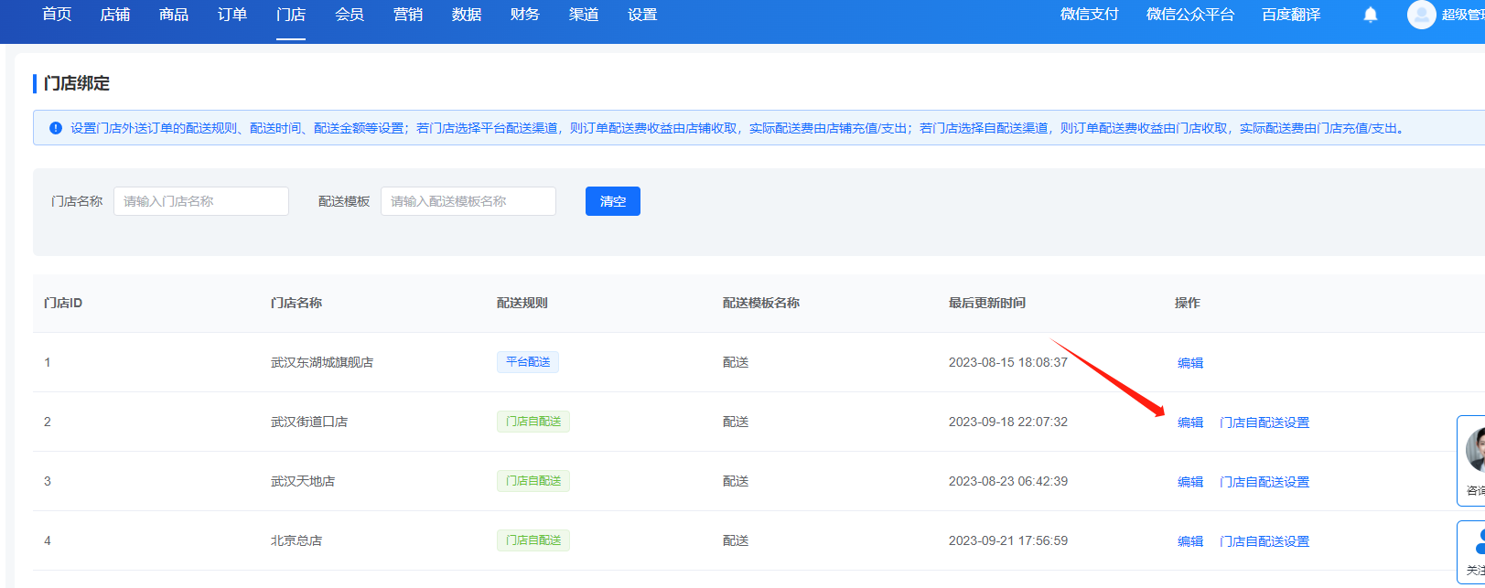
Task: Edit the 武汉天地店 row
Action: 1190,482
